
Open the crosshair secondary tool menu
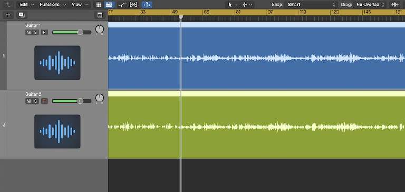(247, 4)
